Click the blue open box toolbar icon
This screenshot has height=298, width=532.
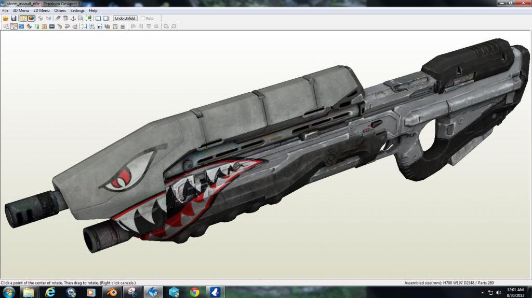click(48, 18)
